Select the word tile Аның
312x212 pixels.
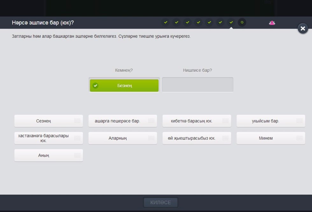(x=44, y=155)
